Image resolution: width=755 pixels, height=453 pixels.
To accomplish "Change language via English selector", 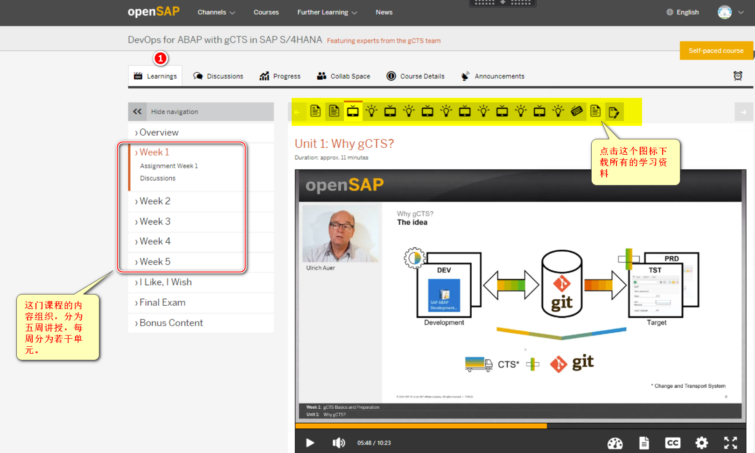I will click(682, 12).
